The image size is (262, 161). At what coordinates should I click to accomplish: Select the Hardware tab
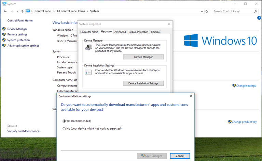pos(106,32)
